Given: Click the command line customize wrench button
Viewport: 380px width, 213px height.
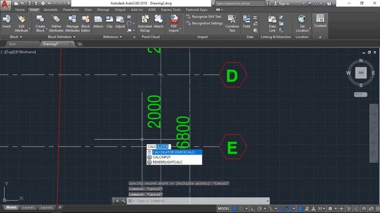Looking at the screenshot, I should (123, 201).
